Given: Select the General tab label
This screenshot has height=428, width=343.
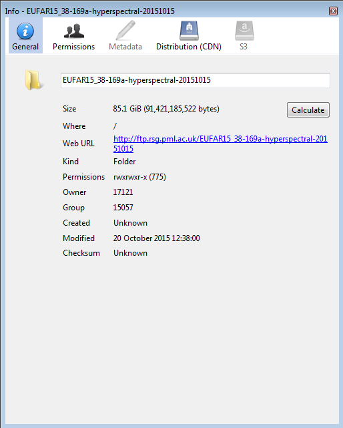Looking at the screenshot, I should tap(25, 47).
